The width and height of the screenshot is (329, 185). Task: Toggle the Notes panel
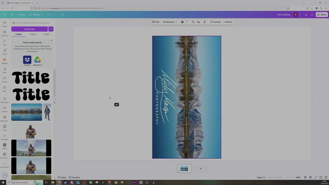pyautogui.click(x=62, y=177)
